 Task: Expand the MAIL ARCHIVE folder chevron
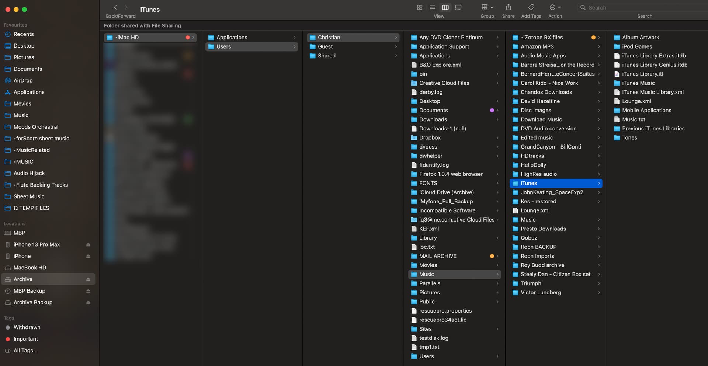pyautogui.click(x=497, y=256)
